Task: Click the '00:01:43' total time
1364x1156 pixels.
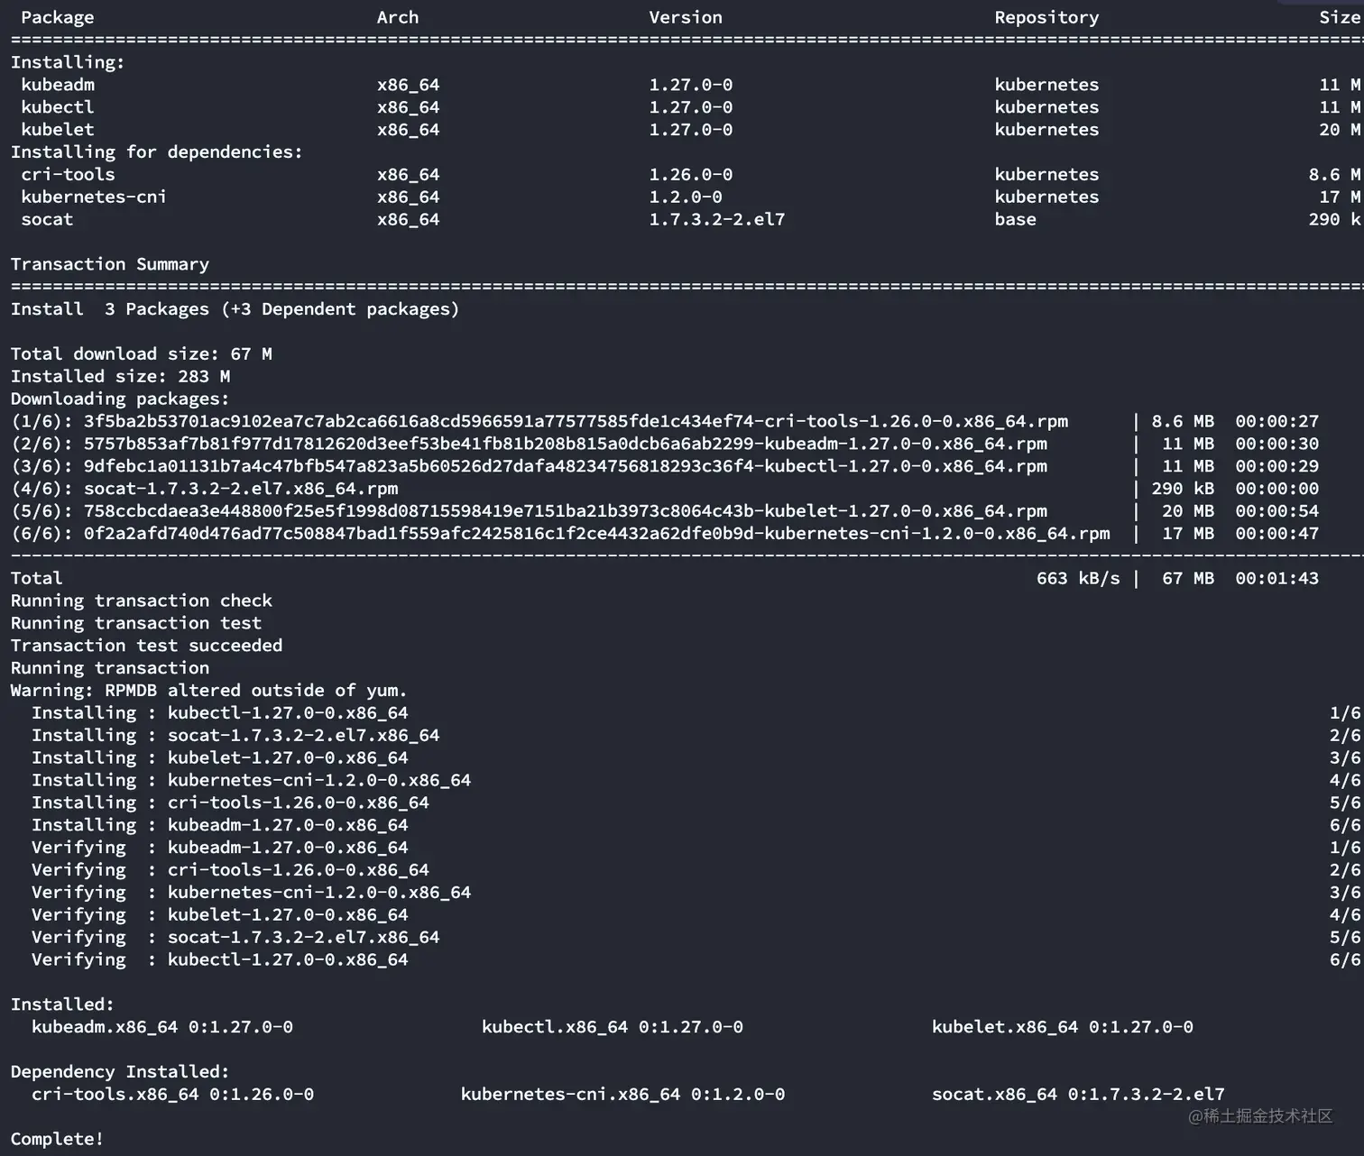Action: [1277, 579]
